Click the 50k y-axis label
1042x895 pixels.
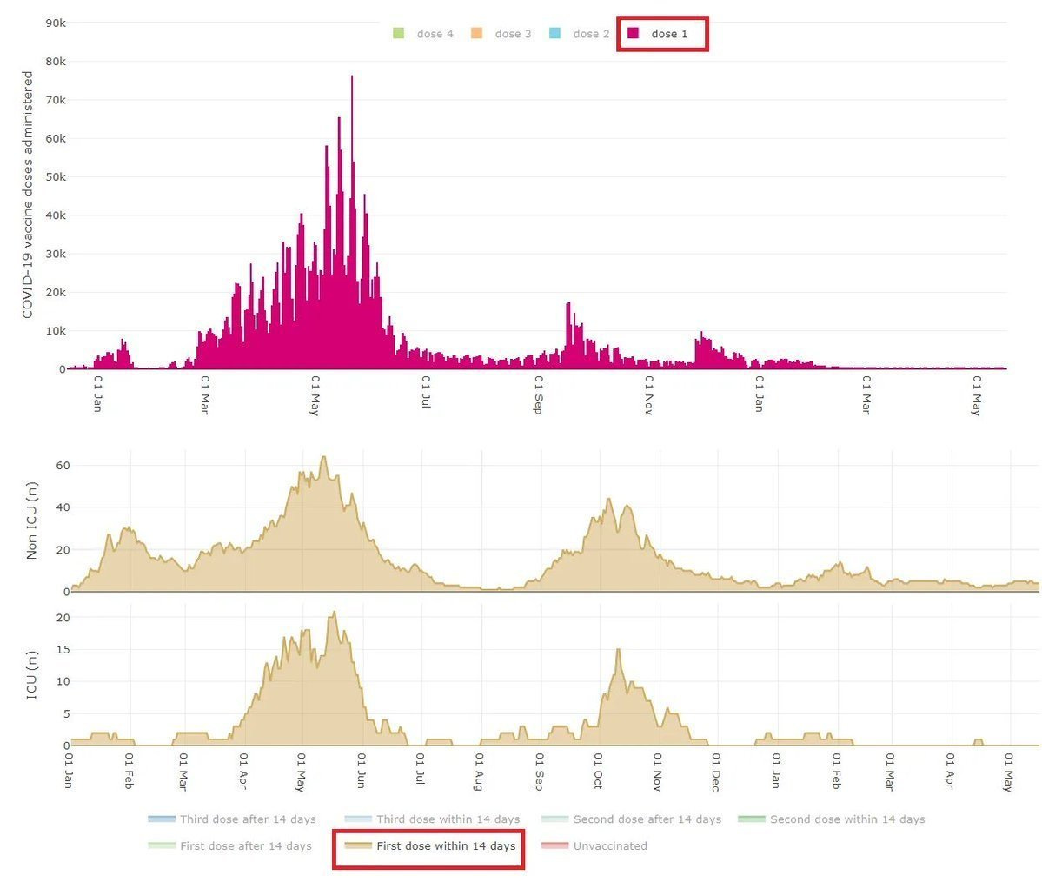pos(56,176)
